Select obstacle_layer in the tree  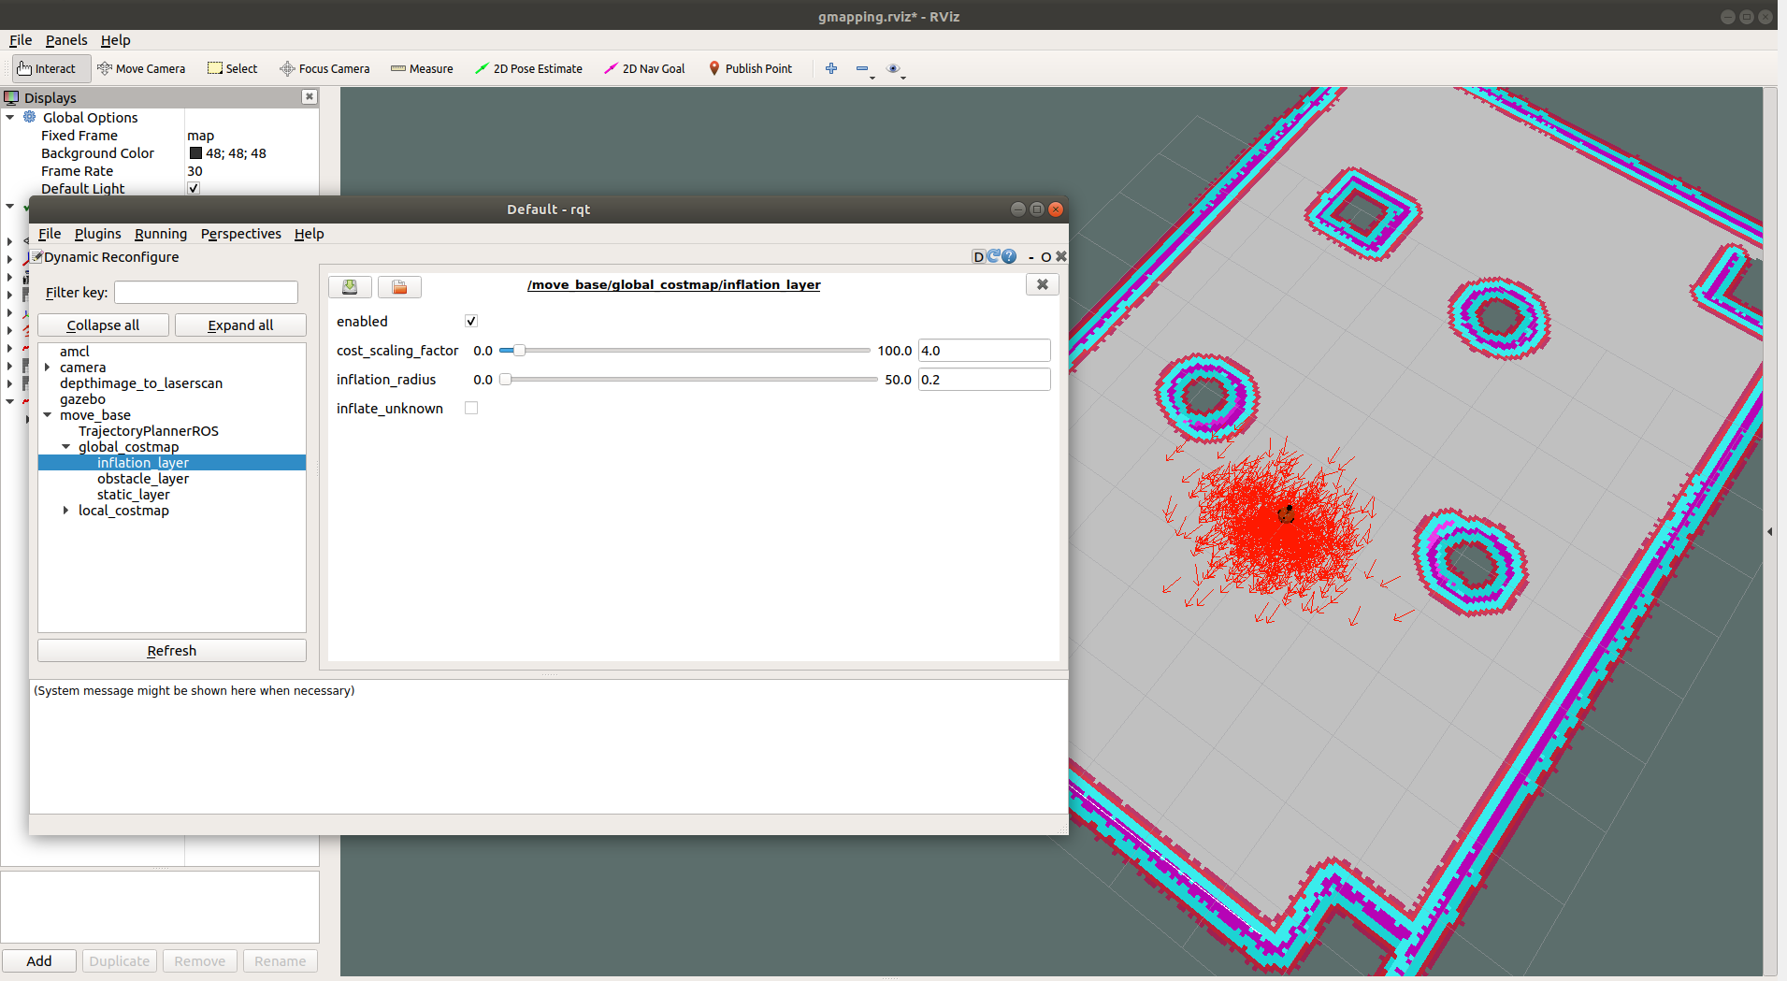click(x=143, y=479)
